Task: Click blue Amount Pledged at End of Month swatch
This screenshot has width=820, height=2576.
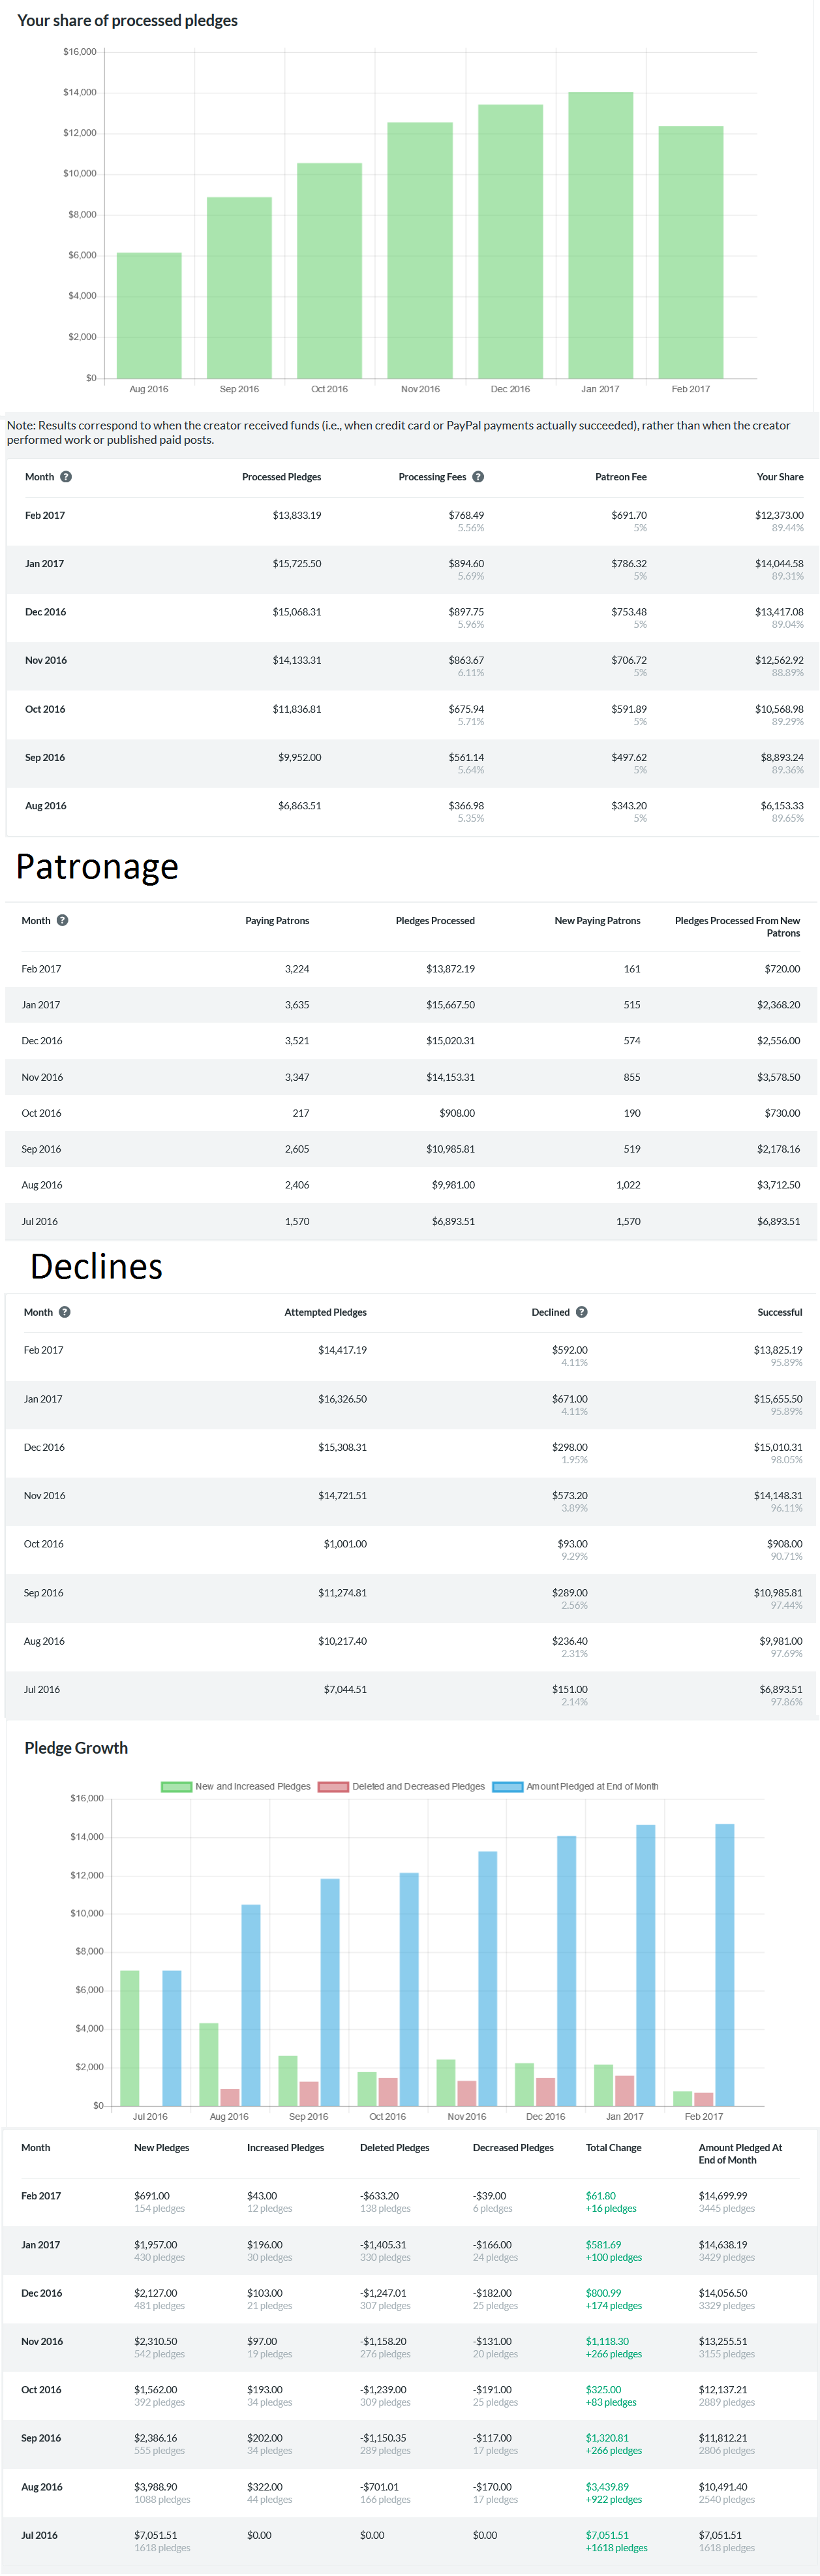Action: click(x=507, y=1786)
